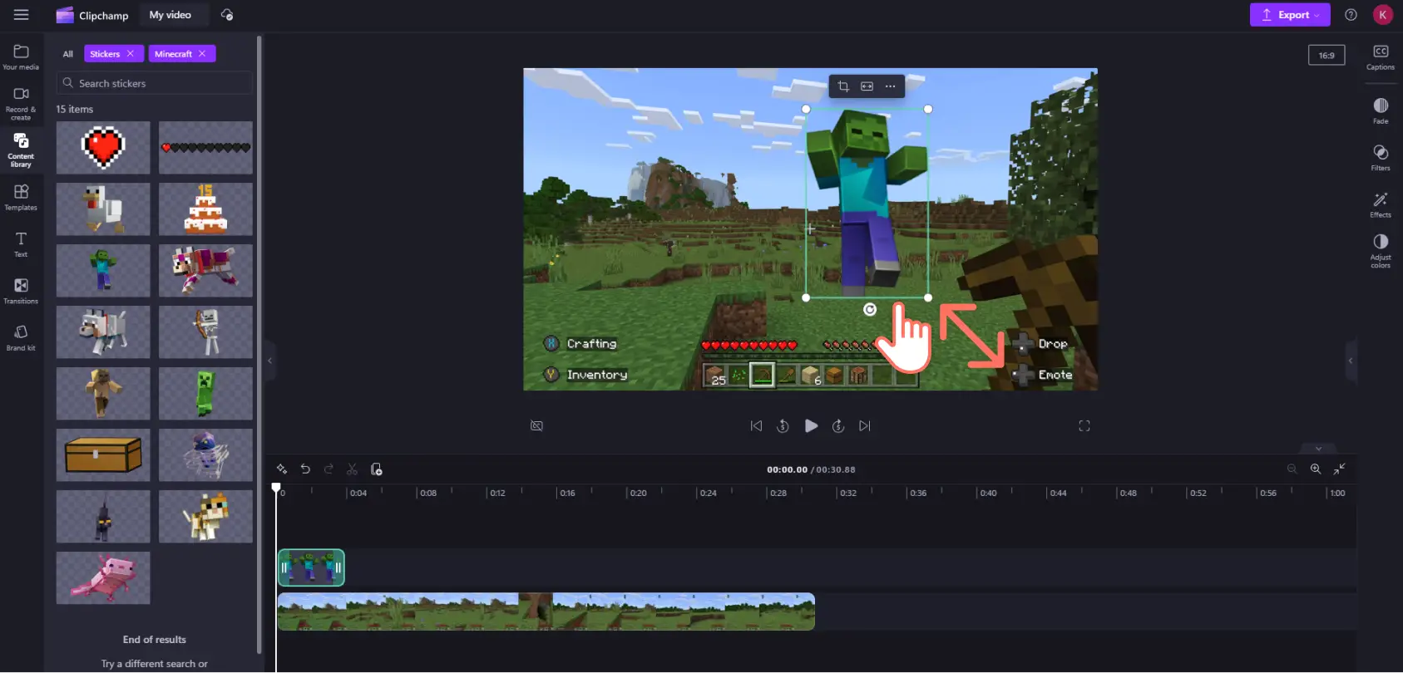The image size is (1403, 673).
Task: Open the Export dropdown
Action: [1290, 15]
